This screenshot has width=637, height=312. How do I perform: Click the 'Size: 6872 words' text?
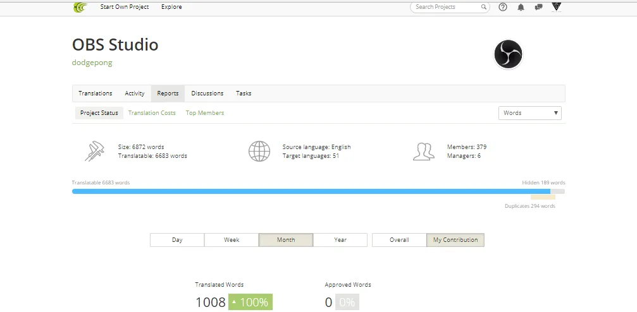click(x=141, y=147)
